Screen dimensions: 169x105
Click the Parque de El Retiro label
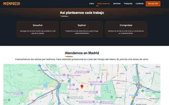coord(107,91)
